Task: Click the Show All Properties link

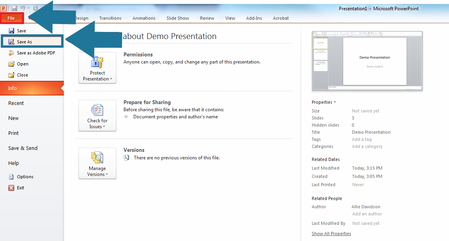Action: pos(331,234)
